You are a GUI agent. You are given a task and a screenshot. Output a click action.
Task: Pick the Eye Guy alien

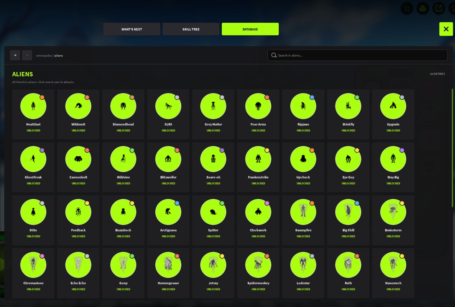tap(348, 167)
